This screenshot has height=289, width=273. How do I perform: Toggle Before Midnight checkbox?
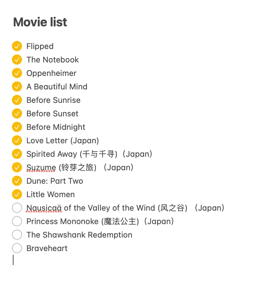[x=17, y=127]
